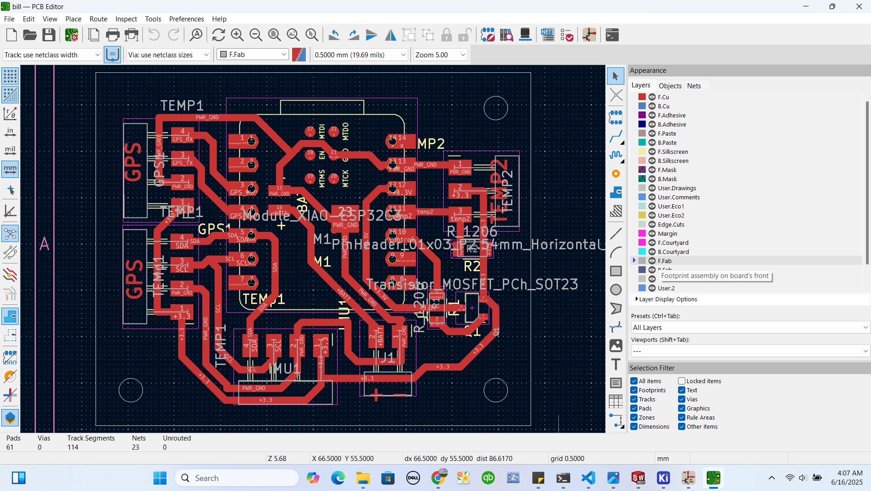
Task: Toggle millimeters units button
Action: point(10,169)
